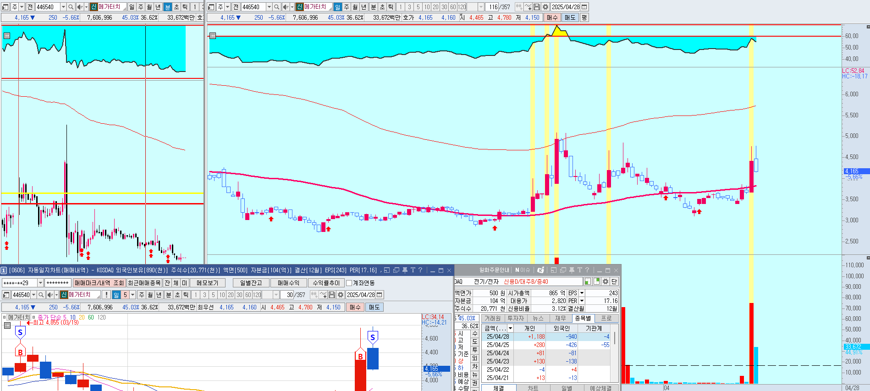Open the 차트 tab in the bottom panel
The width and height of the screenshot is (870, 391).
[533, 388]
